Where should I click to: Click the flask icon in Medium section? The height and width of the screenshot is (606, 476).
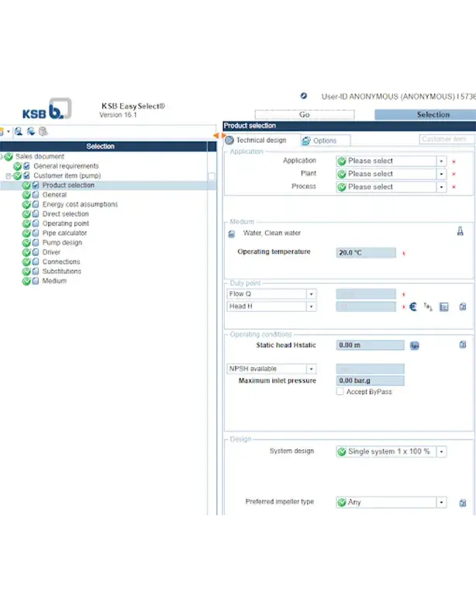coord(460,231)
